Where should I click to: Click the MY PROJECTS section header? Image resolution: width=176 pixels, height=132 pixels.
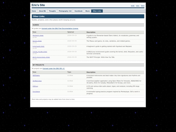(88, 65)
